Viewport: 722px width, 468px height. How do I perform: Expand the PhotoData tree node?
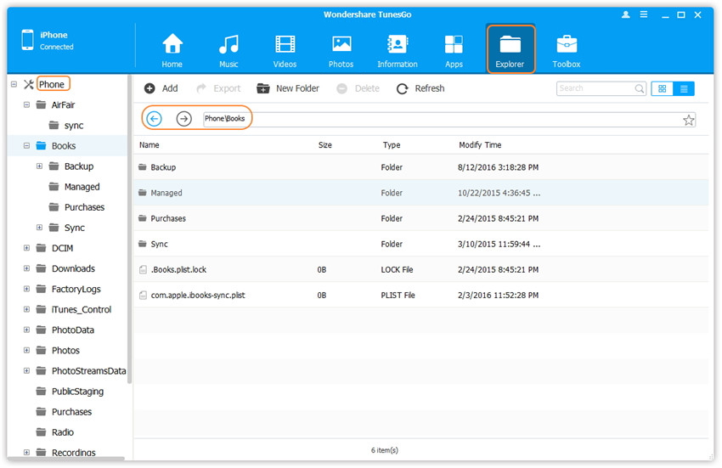26,330
